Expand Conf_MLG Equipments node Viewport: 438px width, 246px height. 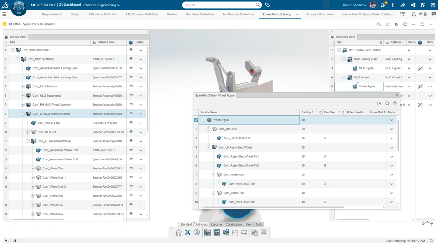[23, 95]
